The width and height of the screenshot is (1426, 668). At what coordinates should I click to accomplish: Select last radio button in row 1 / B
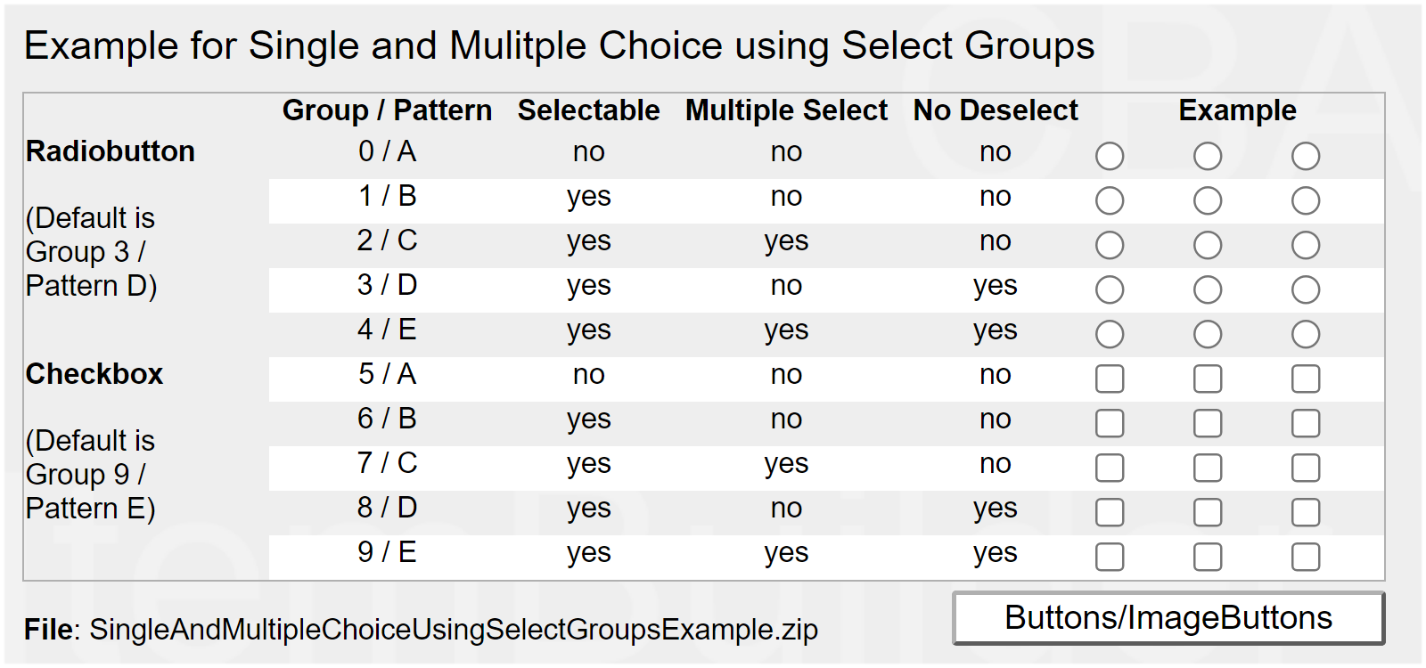pyautogui.click(x=1306, y=201)
